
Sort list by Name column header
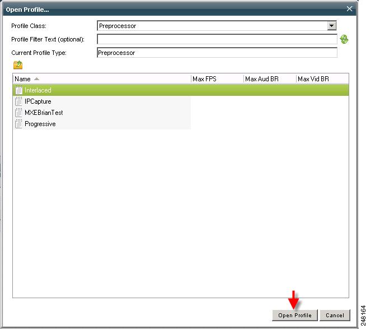click(x=102, y=79)
